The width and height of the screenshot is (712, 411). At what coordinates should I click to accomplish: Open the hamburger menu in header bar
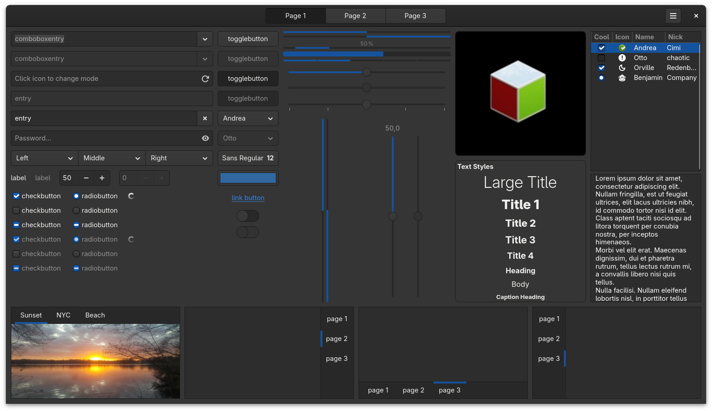(x=673, y=16)
